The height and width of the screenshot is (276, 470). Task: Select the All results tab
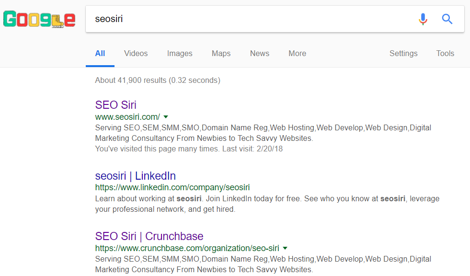pos(100,54)
